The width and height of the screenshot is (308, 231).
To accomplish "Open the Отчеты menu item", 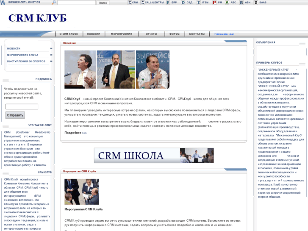I will [x=151, y=34].
